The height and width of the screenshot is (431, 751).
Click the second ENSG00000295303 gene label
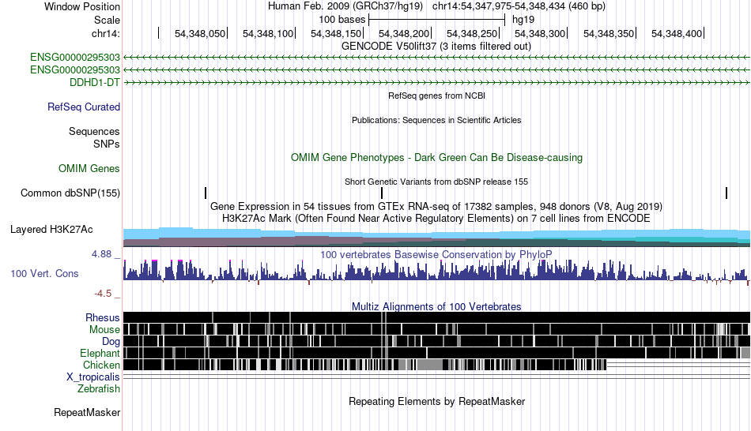pyautogui.click(x=75, y=69)
